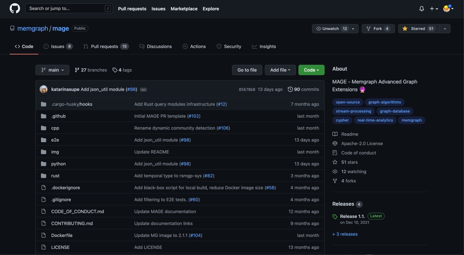
Task: Click the memgraph topic tag
Action: pos(412,120)
